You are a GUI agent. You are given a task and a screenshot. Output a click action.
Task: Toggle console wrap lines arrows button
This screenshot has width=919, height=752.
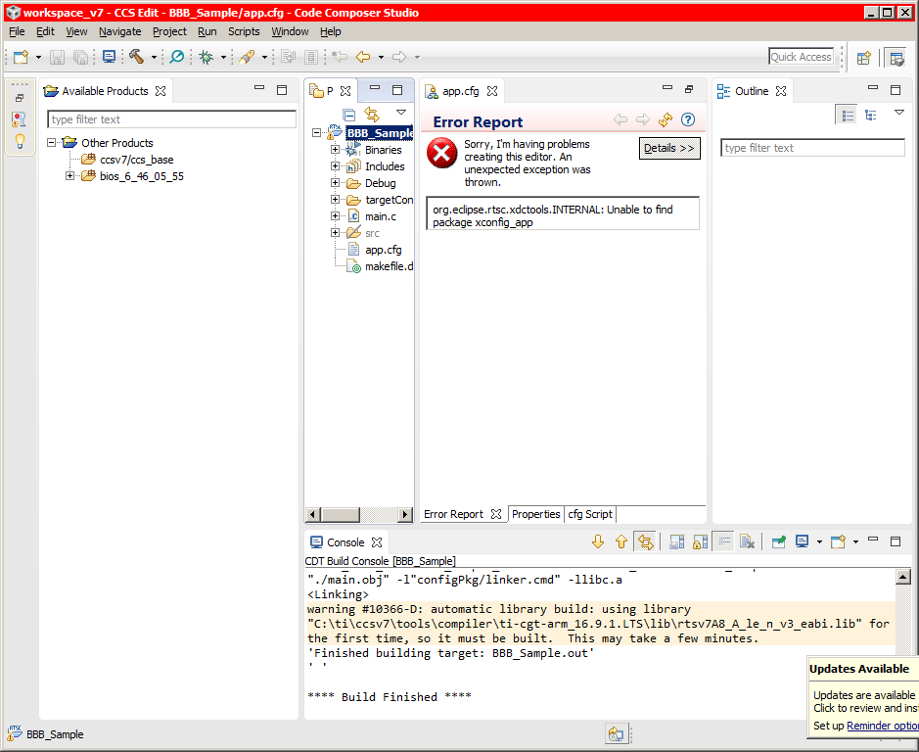[645, 542]
